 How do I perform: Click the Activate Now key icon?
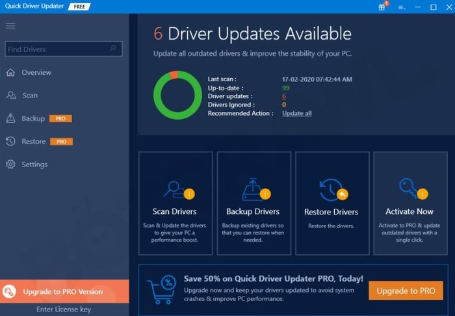pos(413,189)
